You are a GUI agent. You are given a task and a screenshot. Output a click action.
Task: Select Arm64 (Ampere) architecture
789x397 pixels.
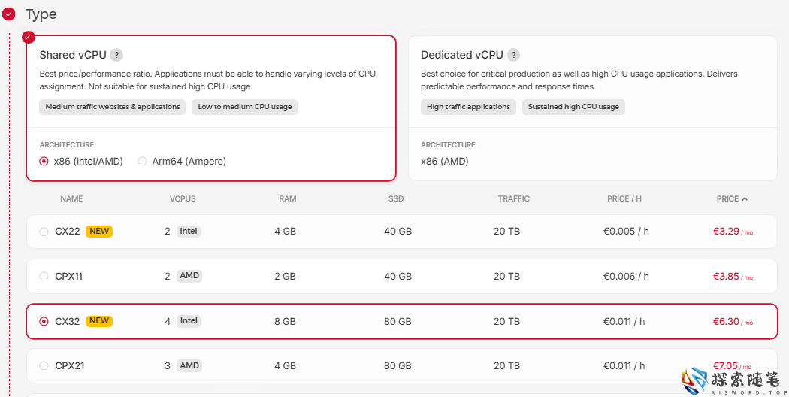point(143,162)
